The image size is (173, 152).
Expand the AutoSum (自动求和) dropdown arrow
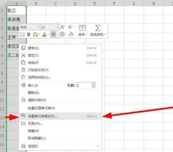105,34
